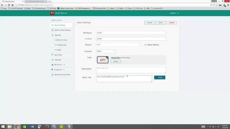The width and height of the screenshot is (230, 129).
Task: Select Authentication under Security
Action: click(62, 40)
